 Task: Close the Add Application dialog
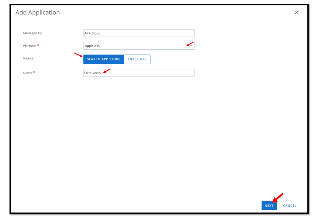[x=296, y=12]
